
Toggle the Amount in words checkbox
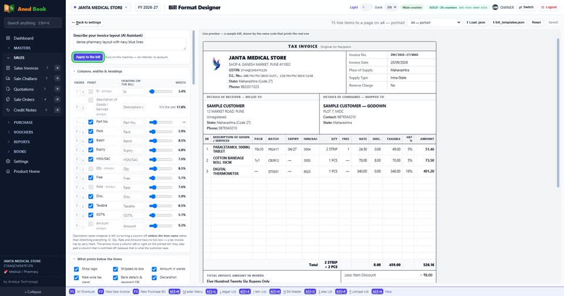click(x=154, y=269)
